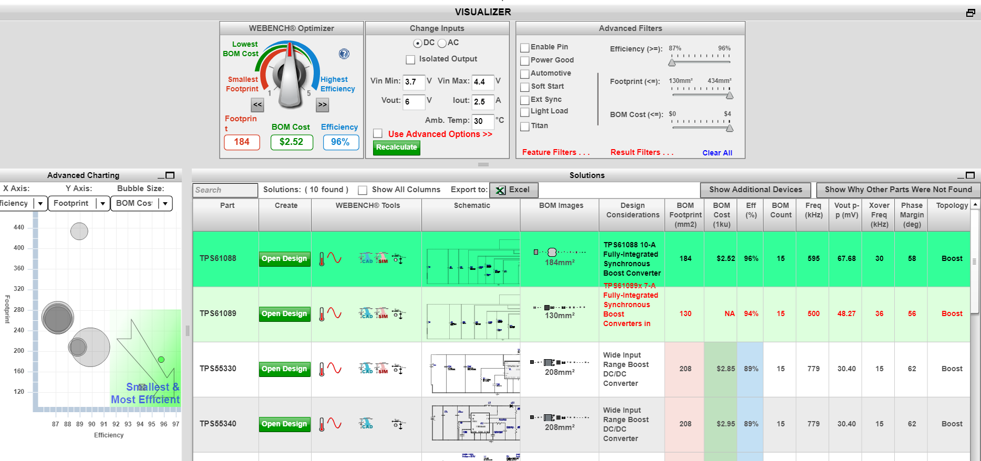Viewport: 981px width, 461px height.
Task: Select the AC input radio button
Action: coord(442,43)
